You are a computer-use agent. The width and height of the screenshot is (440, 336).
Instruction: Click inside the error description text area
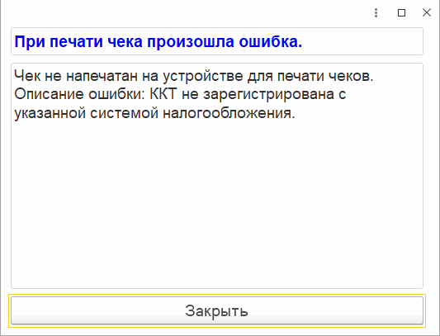pyautogui.click(x=217, y=176)
